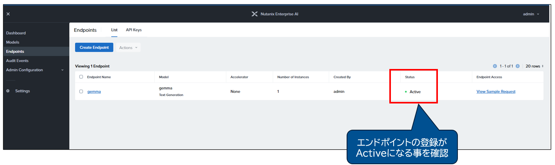555x165 pixels.
Task: Open Dashboard from the sidebar
Action: (x=16, y=33)
